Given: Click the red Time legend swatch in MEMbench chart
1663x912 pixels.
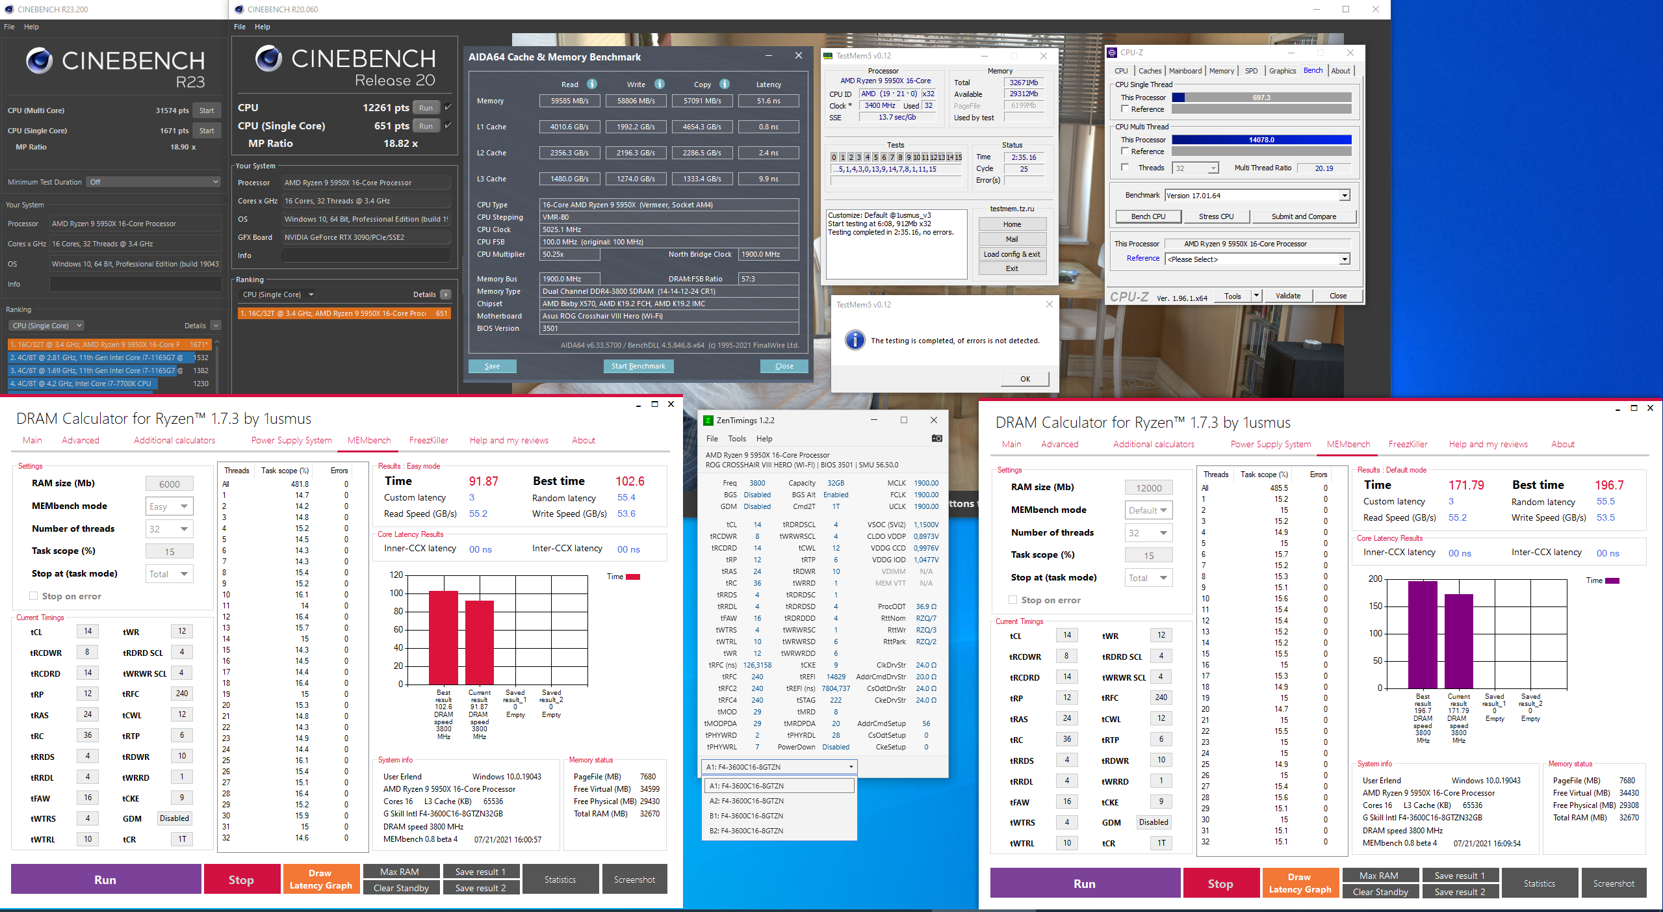Looking at the screenshot, I should point(633,577).
